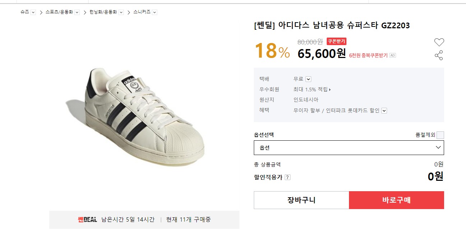This screenshot has height=232, width=466.
Task: Open the 슈즈 breadcrumb dropdown
Action: point(33,12)
